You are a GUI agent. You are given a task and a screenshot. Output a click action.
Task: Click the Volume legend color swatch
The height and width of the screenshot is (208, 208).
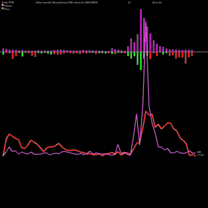(x=2, y=5)
